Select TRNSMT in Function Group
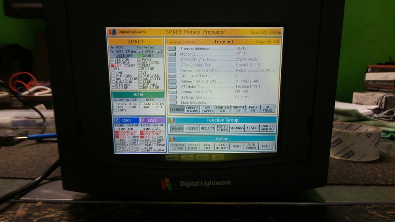The image size is (395, 222). tap(177, 129)
